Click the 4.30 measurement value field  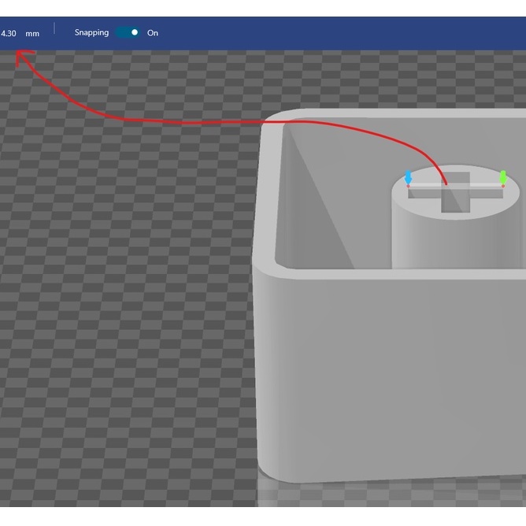click(x=9, y=34)
